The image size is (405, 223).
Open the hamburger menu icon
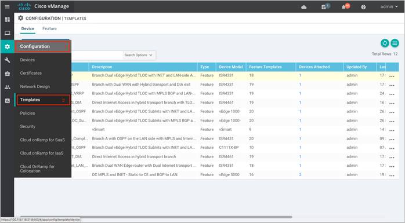tap(7, 7)
